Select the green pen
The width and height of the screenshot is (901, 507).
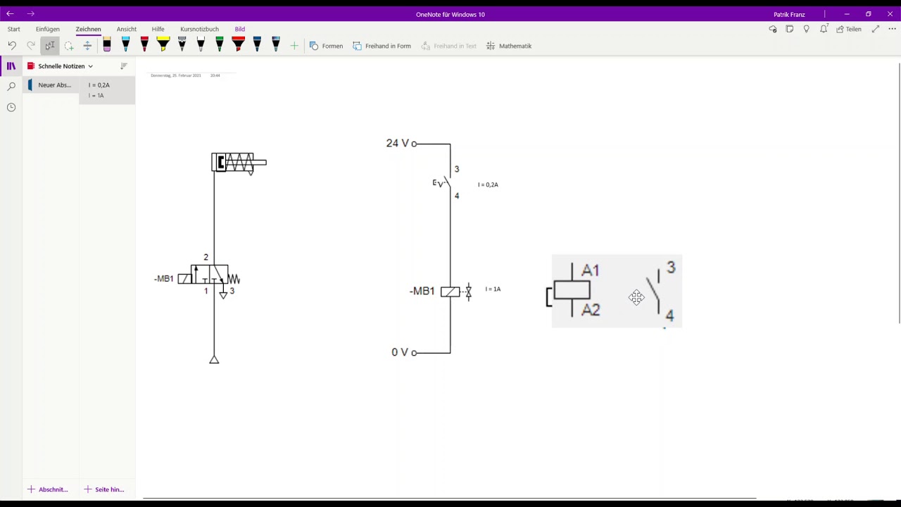tap(220, 45)
